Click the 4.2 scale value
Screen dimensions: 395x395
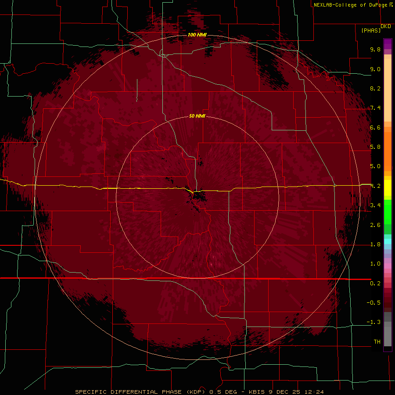(x=375, y=186)
